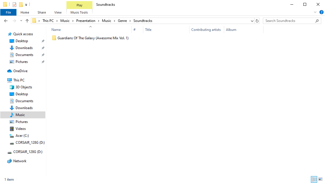The image size is (325, 183).
Task: Open the recent locations dropdown
Action: coord(21,21)
